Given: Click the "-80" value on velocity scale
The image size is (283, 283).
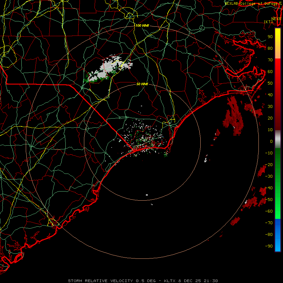Looking at the screenshot, I should tap(269, 235).
